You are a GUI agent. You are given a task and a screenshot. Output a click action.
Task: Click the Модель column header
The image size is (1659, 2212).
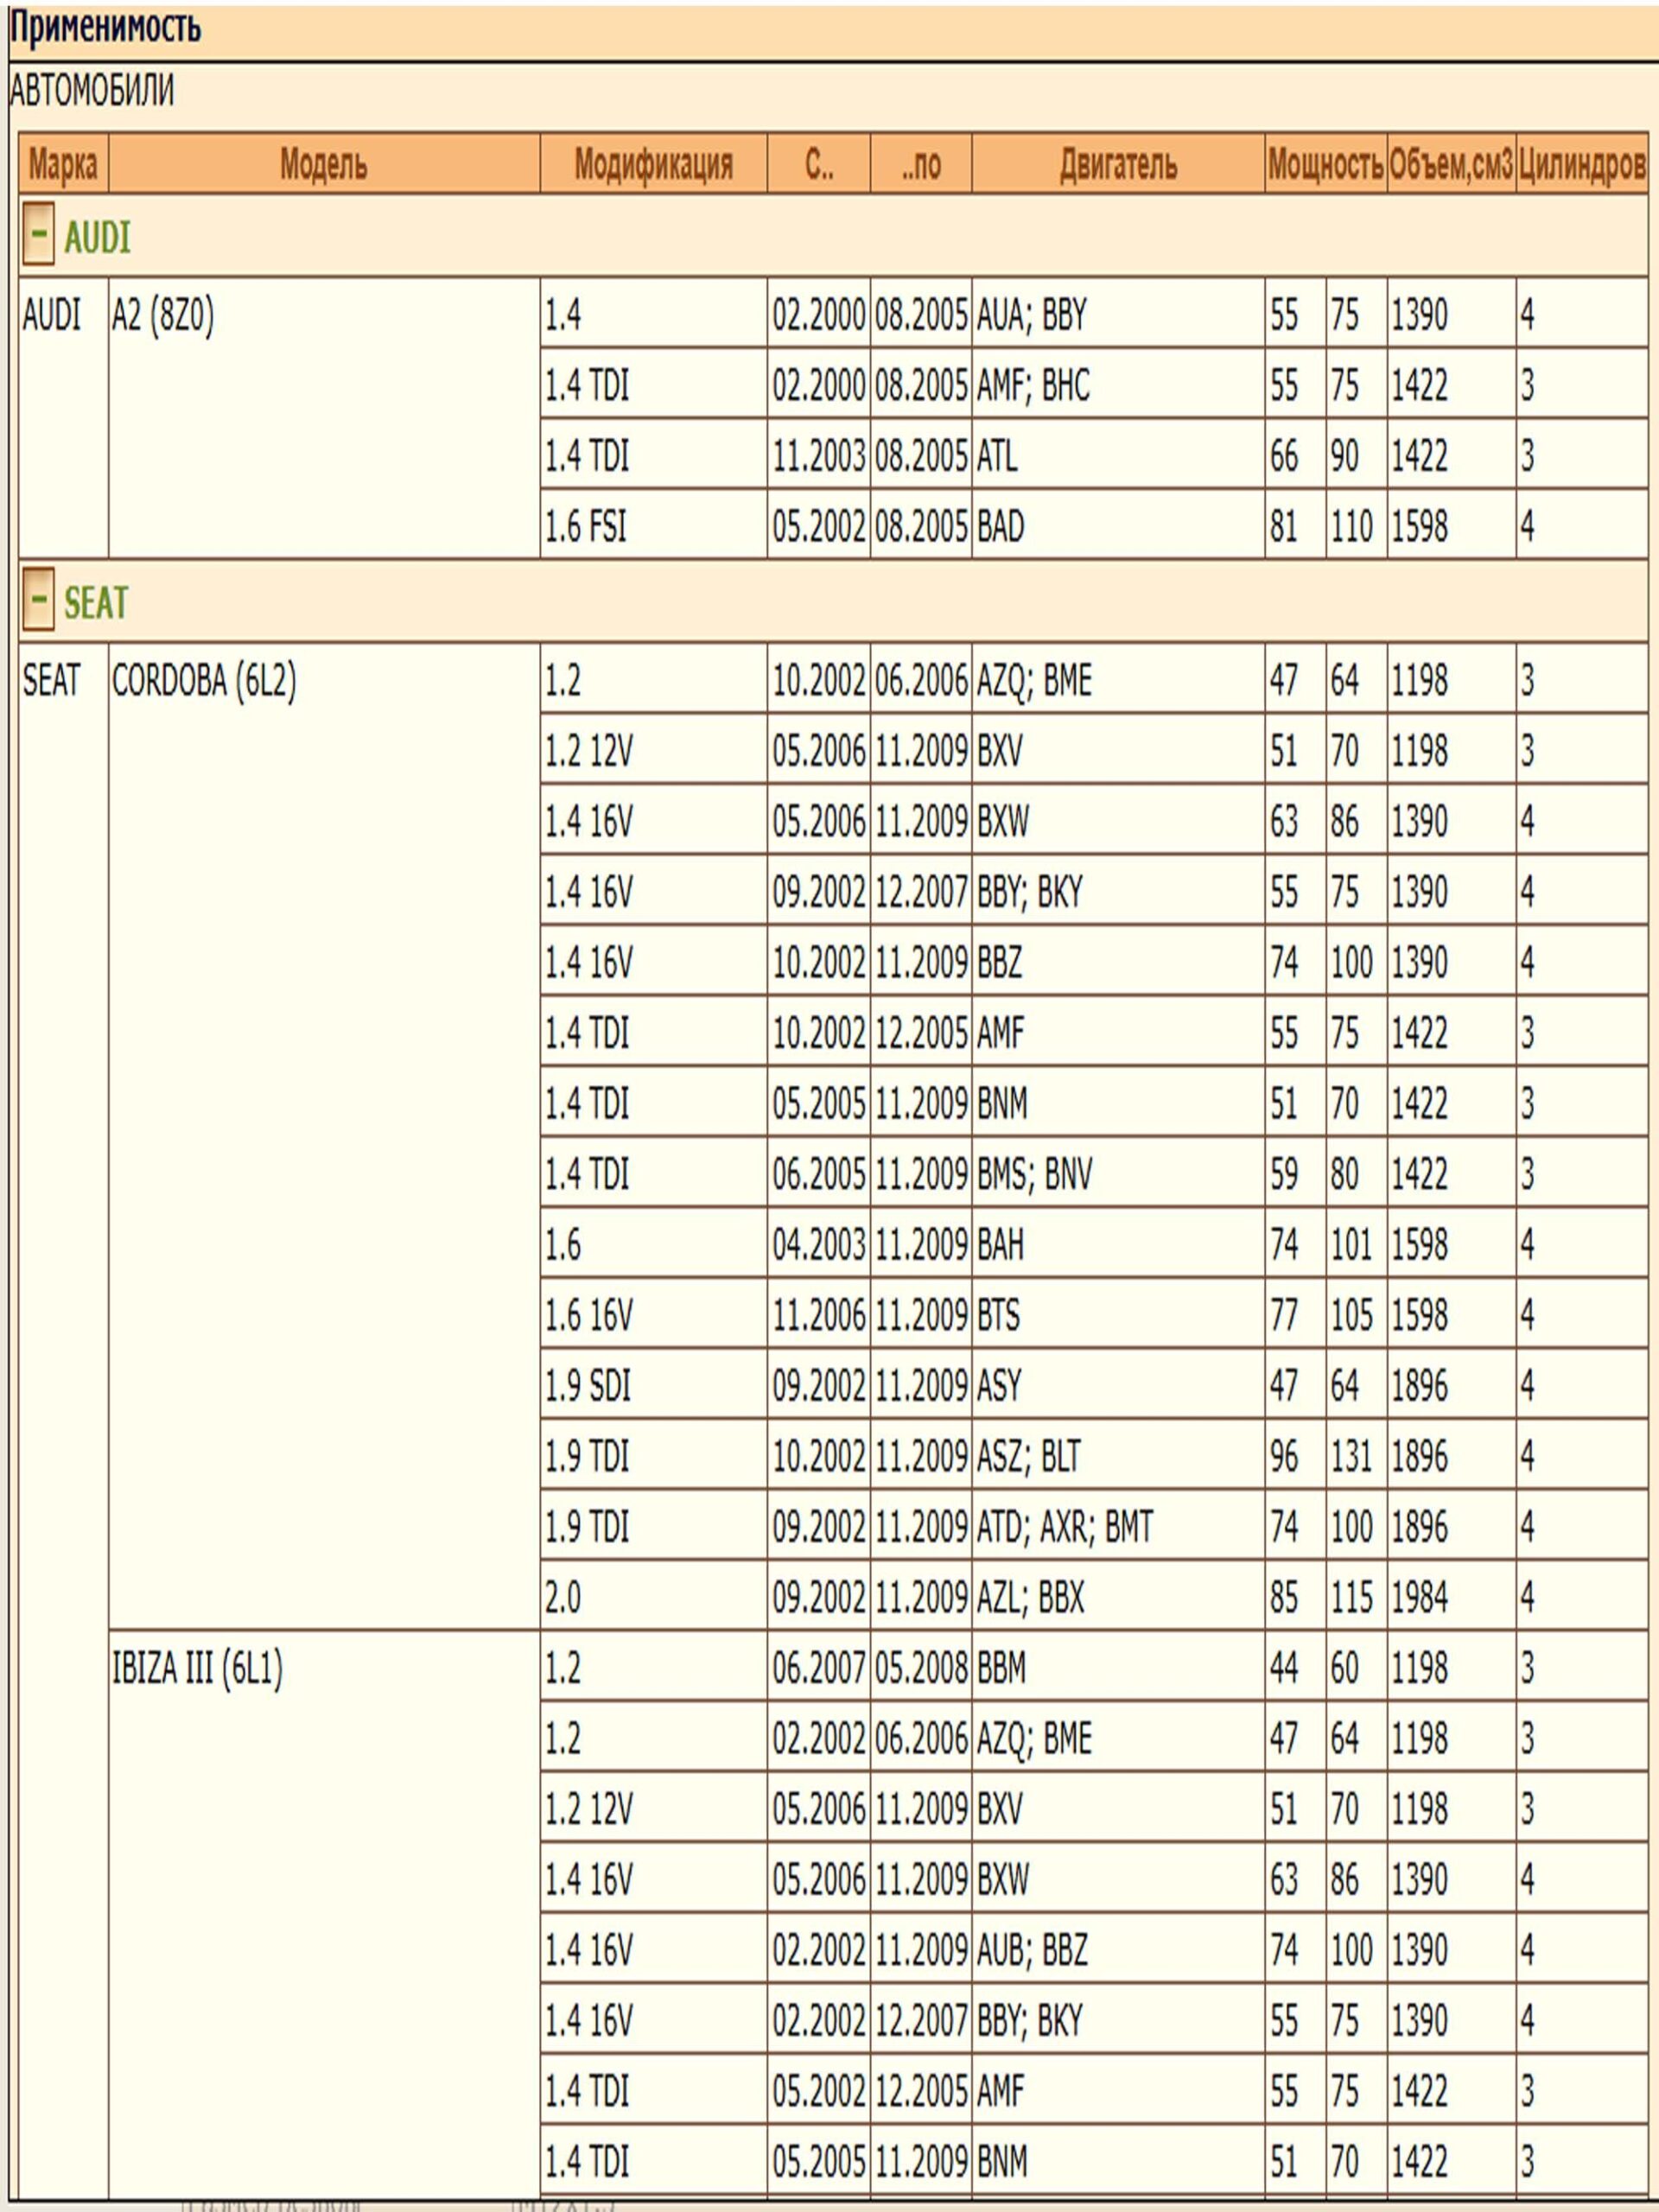323,164
